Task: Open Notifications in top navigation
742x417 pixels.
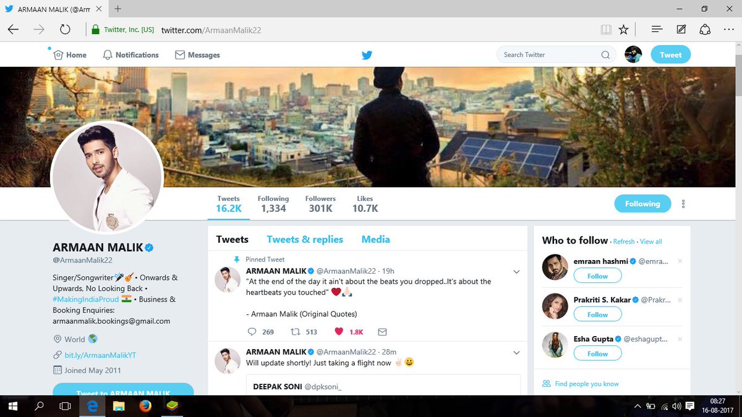Action: pos(130,55)
